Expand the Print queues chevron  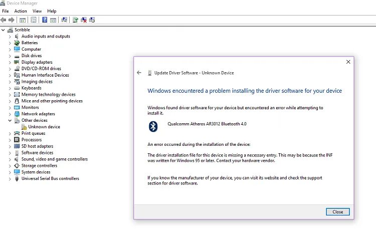10,133
